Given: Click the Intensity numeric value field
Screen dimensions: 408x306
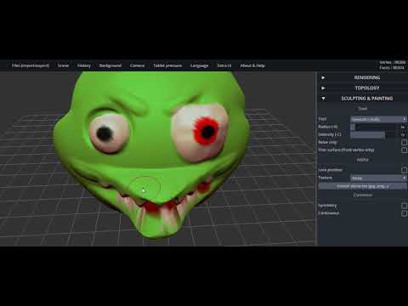Looking at the screenshot, I should click(x=403, y=134).
